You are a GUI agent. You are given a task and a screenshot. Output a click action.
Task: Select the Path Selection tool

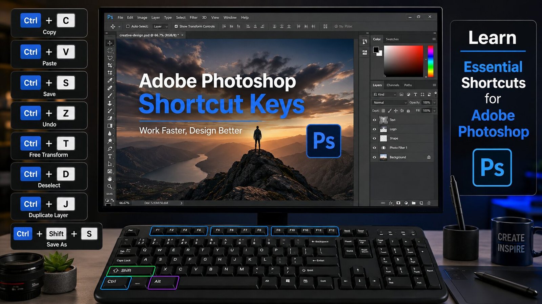pyautogui.click(x=110, y=164)
